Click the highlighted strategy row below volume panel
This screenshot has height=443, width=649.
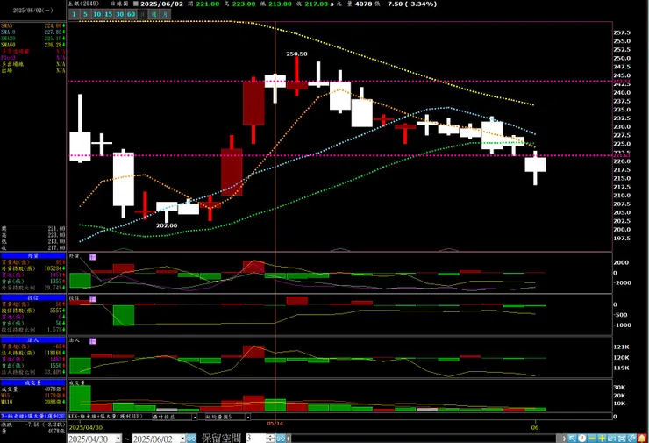tap(33, 416)
